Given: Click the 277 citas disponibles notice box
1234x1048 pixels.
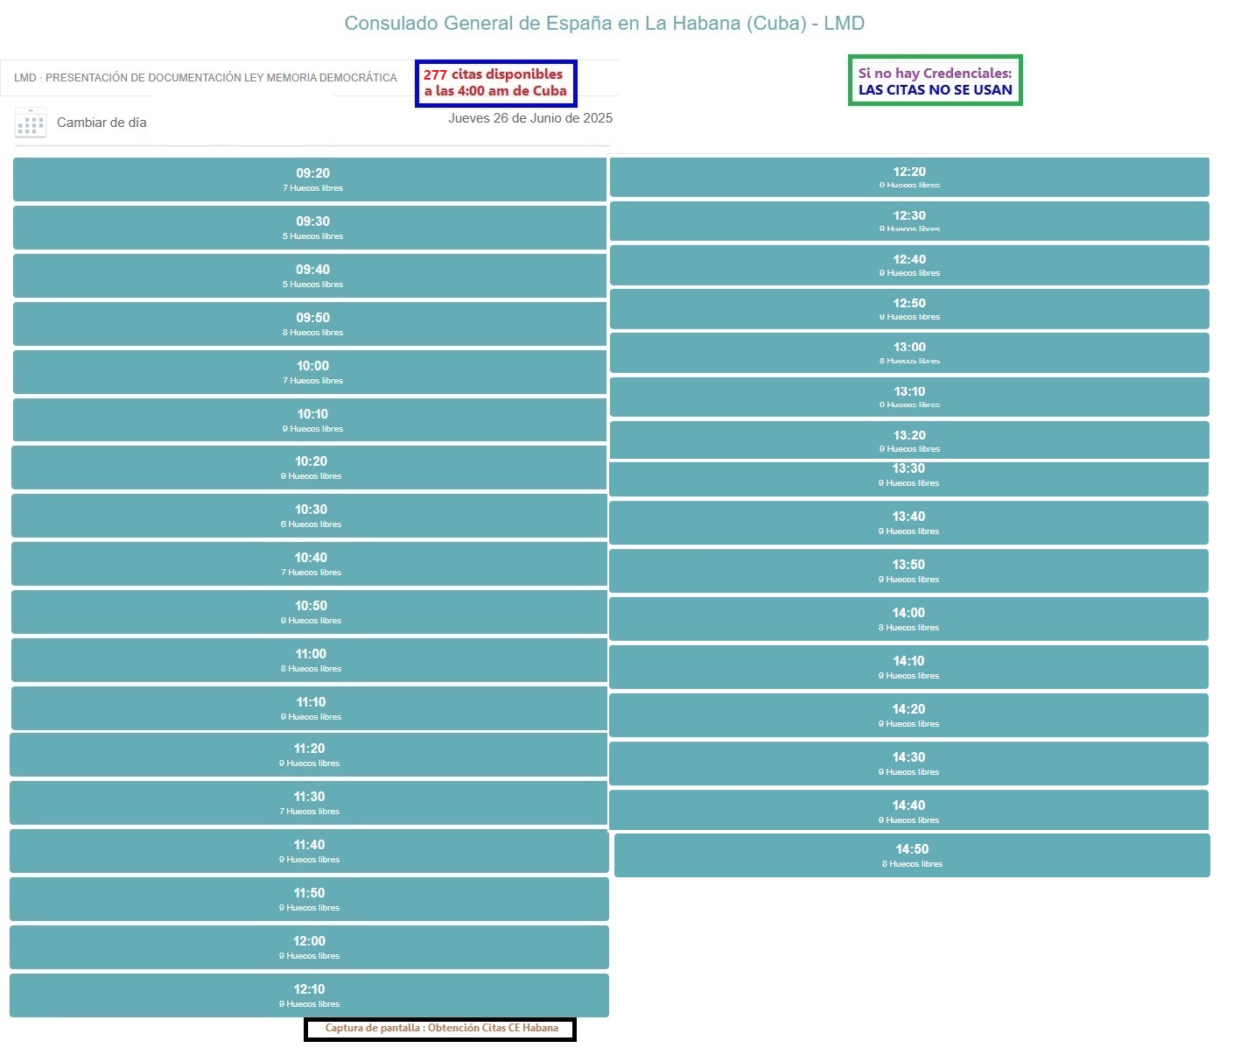Looking at the screenshot, I should pos(496,83).
